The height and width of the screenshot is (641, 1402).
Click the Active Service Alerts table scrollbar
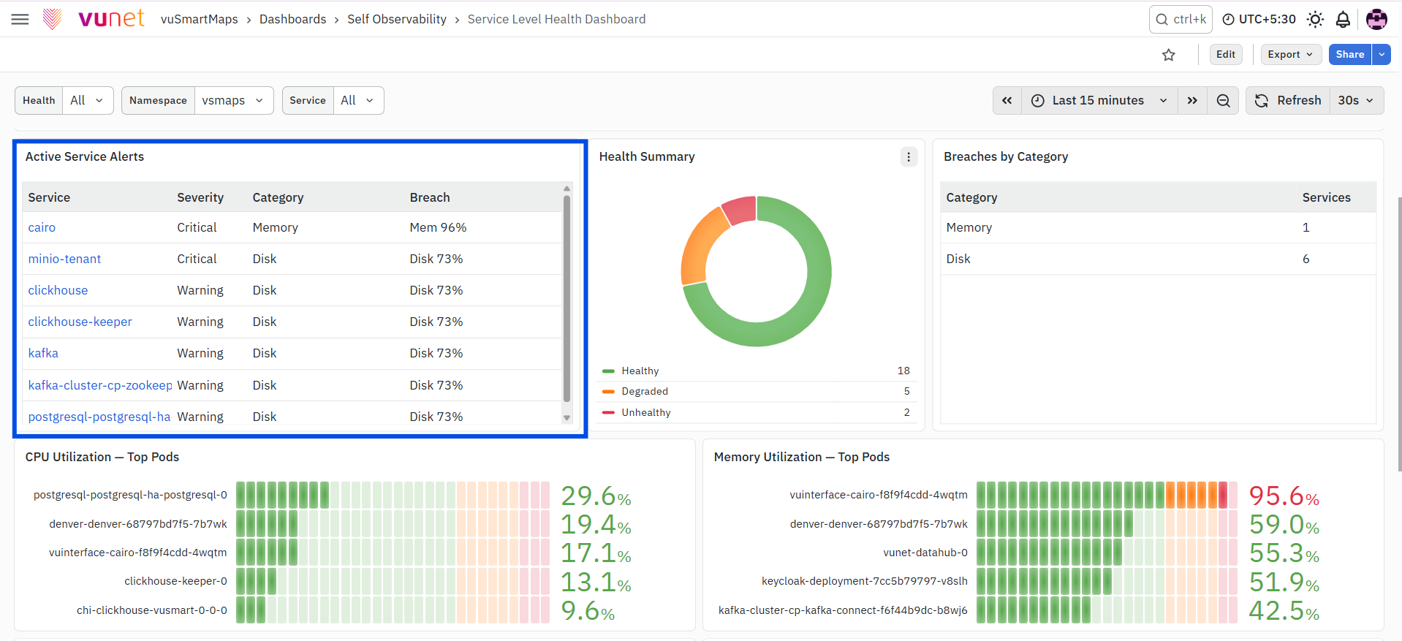(x=567, y=298)
